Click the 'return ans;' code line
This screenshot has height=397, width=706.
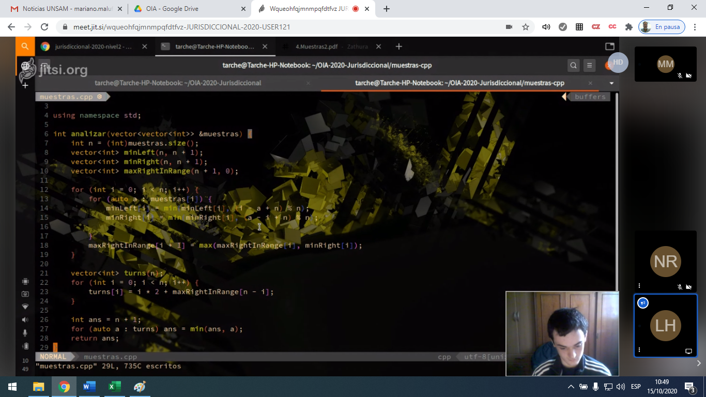pos(95,339)
